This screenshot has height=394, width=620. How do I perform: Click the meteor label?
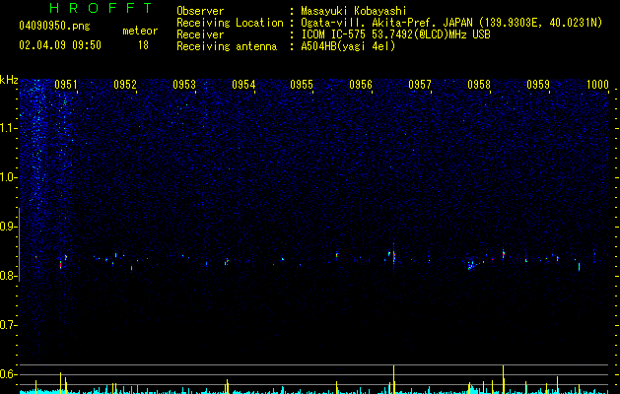(x=140, y=31)
